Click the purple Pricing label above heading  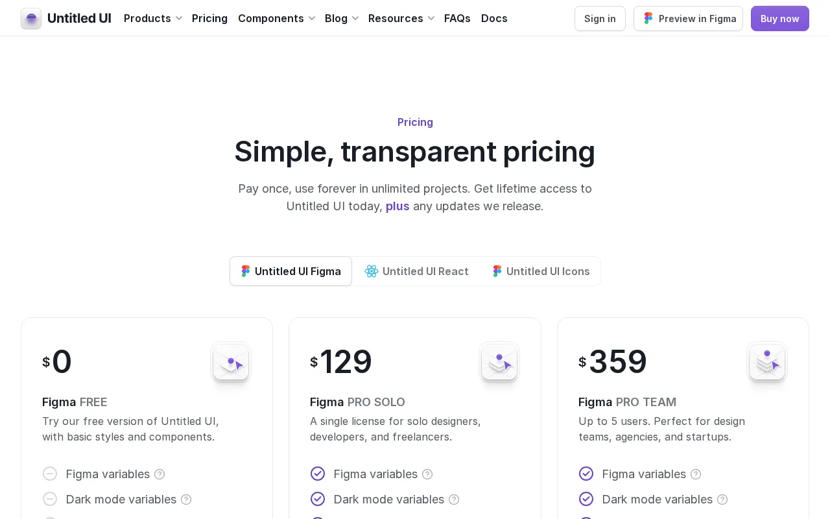[x=415, y=122]
